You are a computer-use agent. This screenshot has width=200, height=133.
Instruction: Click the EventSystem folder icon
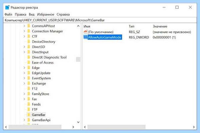pyautogui.click(x=29, y=78)
